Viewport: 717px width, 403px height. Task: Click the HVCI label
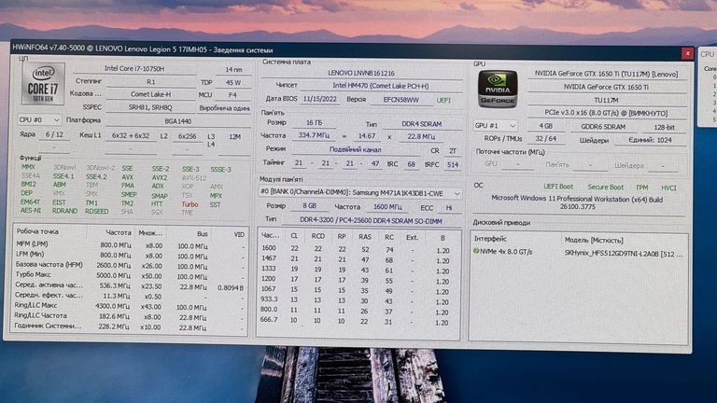[668, 188]
